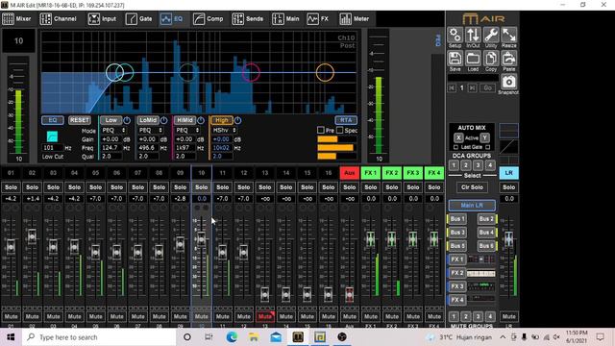Select the orange High band EQ handle
This screenshot has width=615, height=346.
tap(325, 73)
